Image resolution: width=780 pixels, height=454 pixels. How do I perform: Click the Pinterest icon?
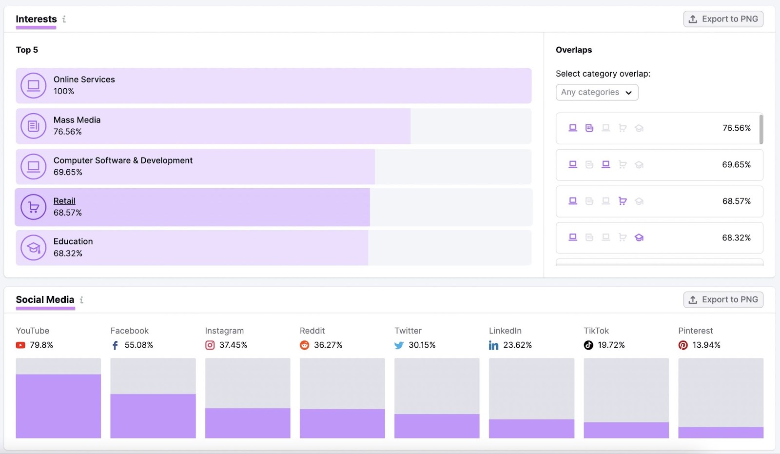point(682,345)
